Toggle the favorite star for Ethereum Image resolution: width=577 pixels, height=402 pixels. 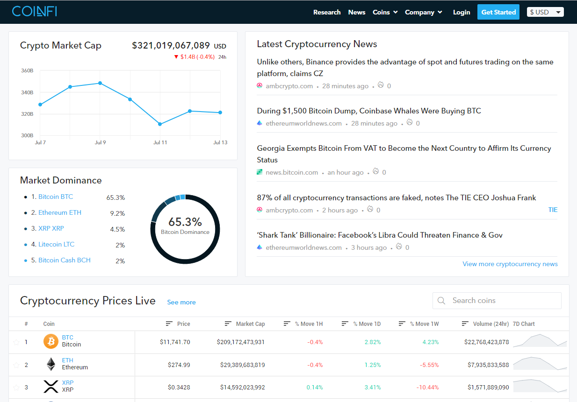pyautogui.click(x=16, y=365)
